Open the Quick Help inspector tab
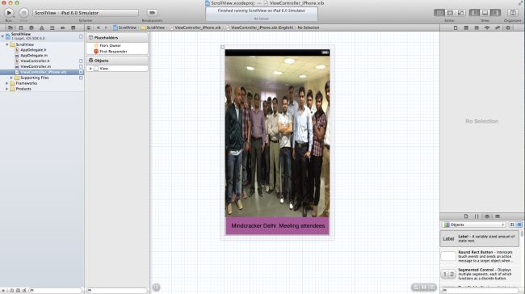This screenshot has width=525, height=294. click(466, 27)
